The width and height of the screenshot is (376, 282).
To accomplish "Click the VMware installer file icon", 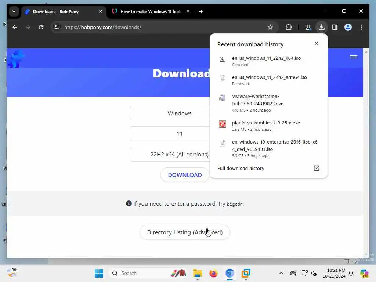I will coord(222,98).
